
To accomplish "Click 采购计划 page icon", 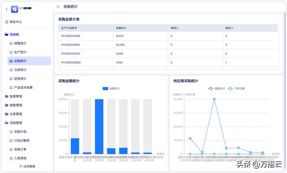I will 11,132.
